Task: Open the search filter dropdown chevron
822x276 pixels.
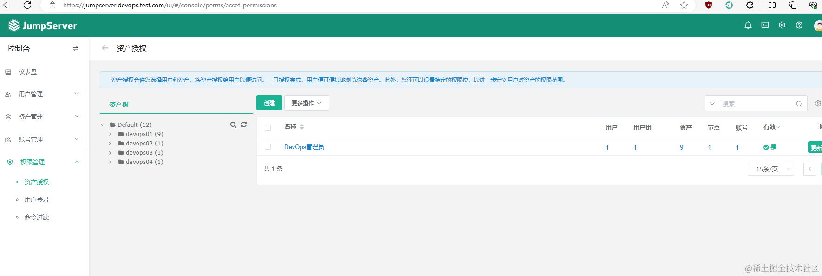Action: click(712, 104)
